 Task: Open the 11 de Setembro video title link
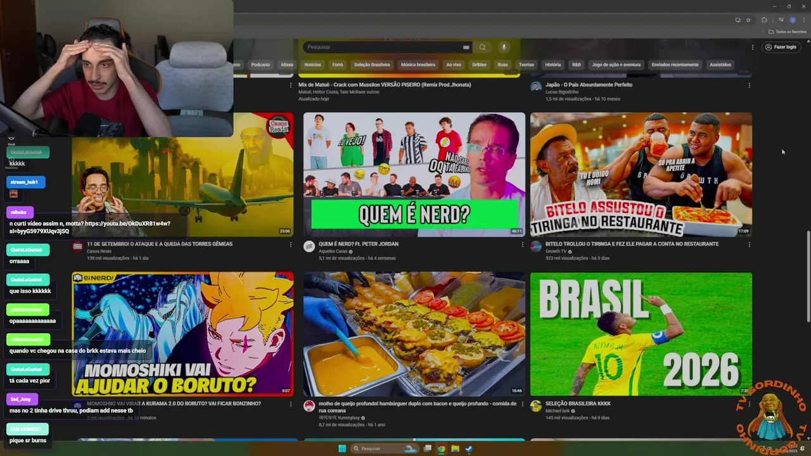coord(160,244)
